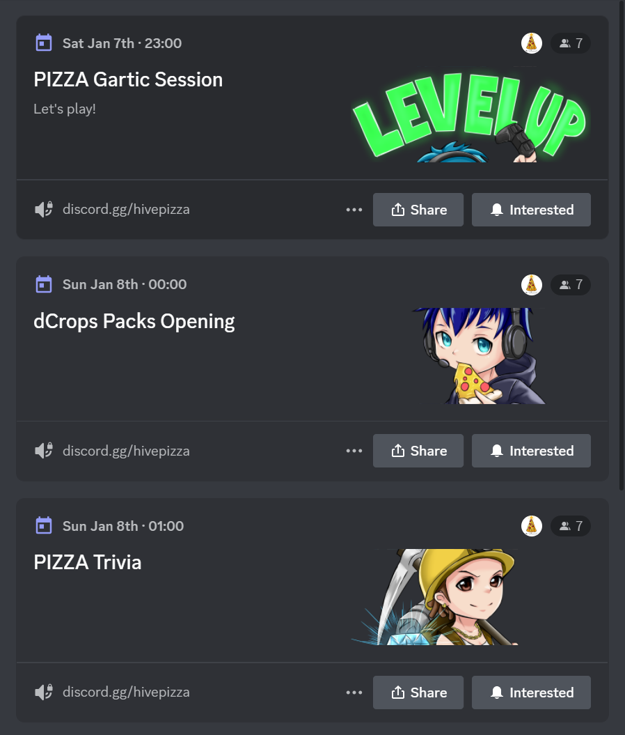
Task: Click pizza avatar on PIZZA Gartic Session card
Action: (x=531, y=43)
